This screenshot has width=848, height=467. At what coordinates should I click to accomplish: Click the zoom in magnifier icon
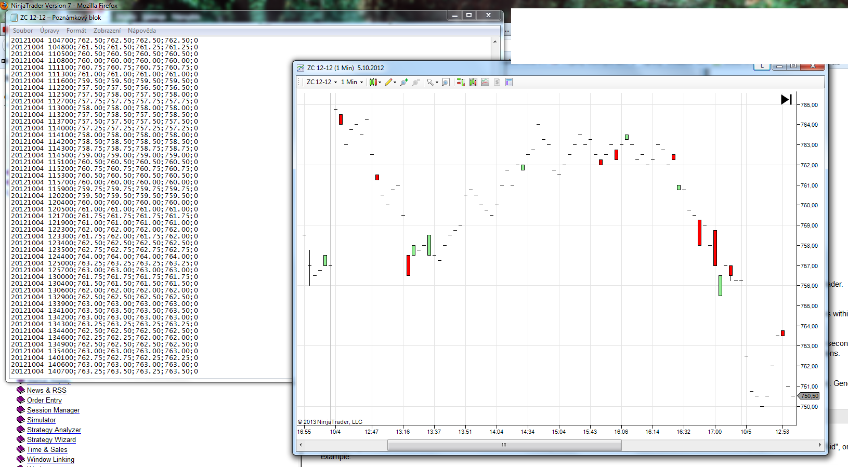point(404,82)
